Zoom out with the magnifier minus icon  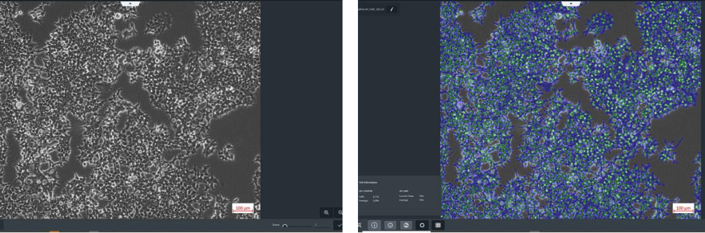pyautogui.click(x=339, y=212)
